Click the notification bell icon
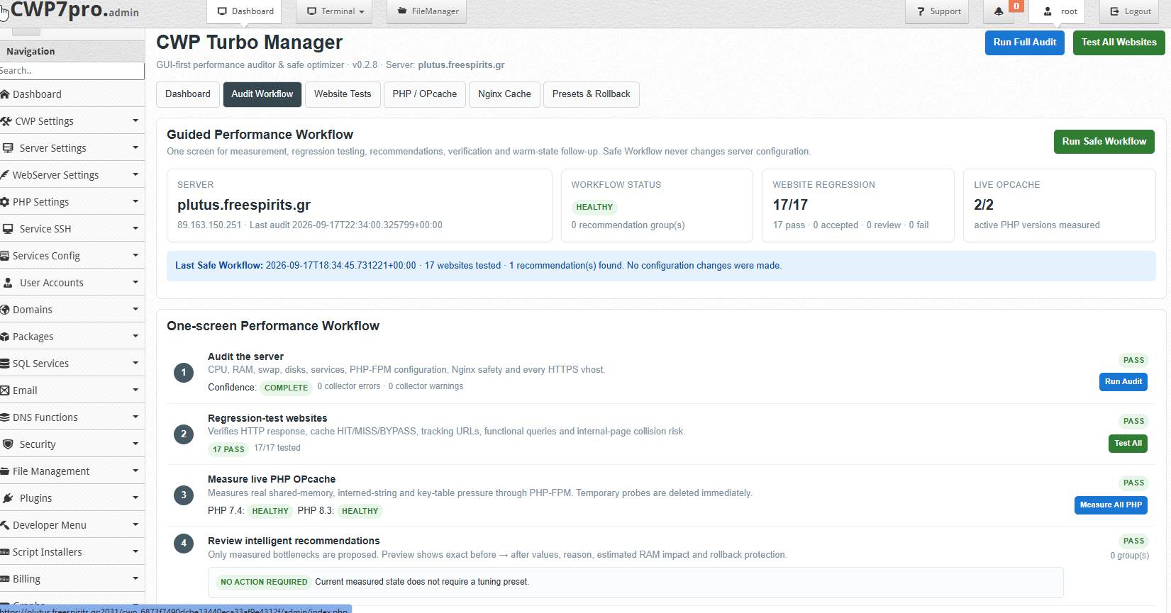This screenshot has width=1171, height=613. pos(999,11)
